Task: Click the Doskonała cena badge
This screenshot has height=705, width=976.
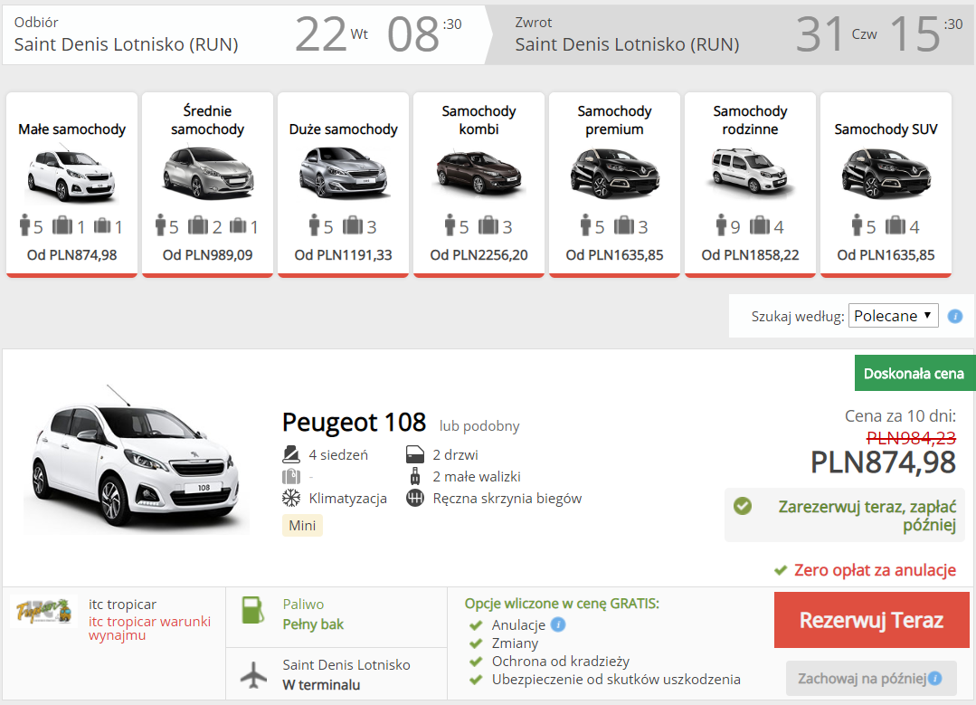Action: coord(914,373)
